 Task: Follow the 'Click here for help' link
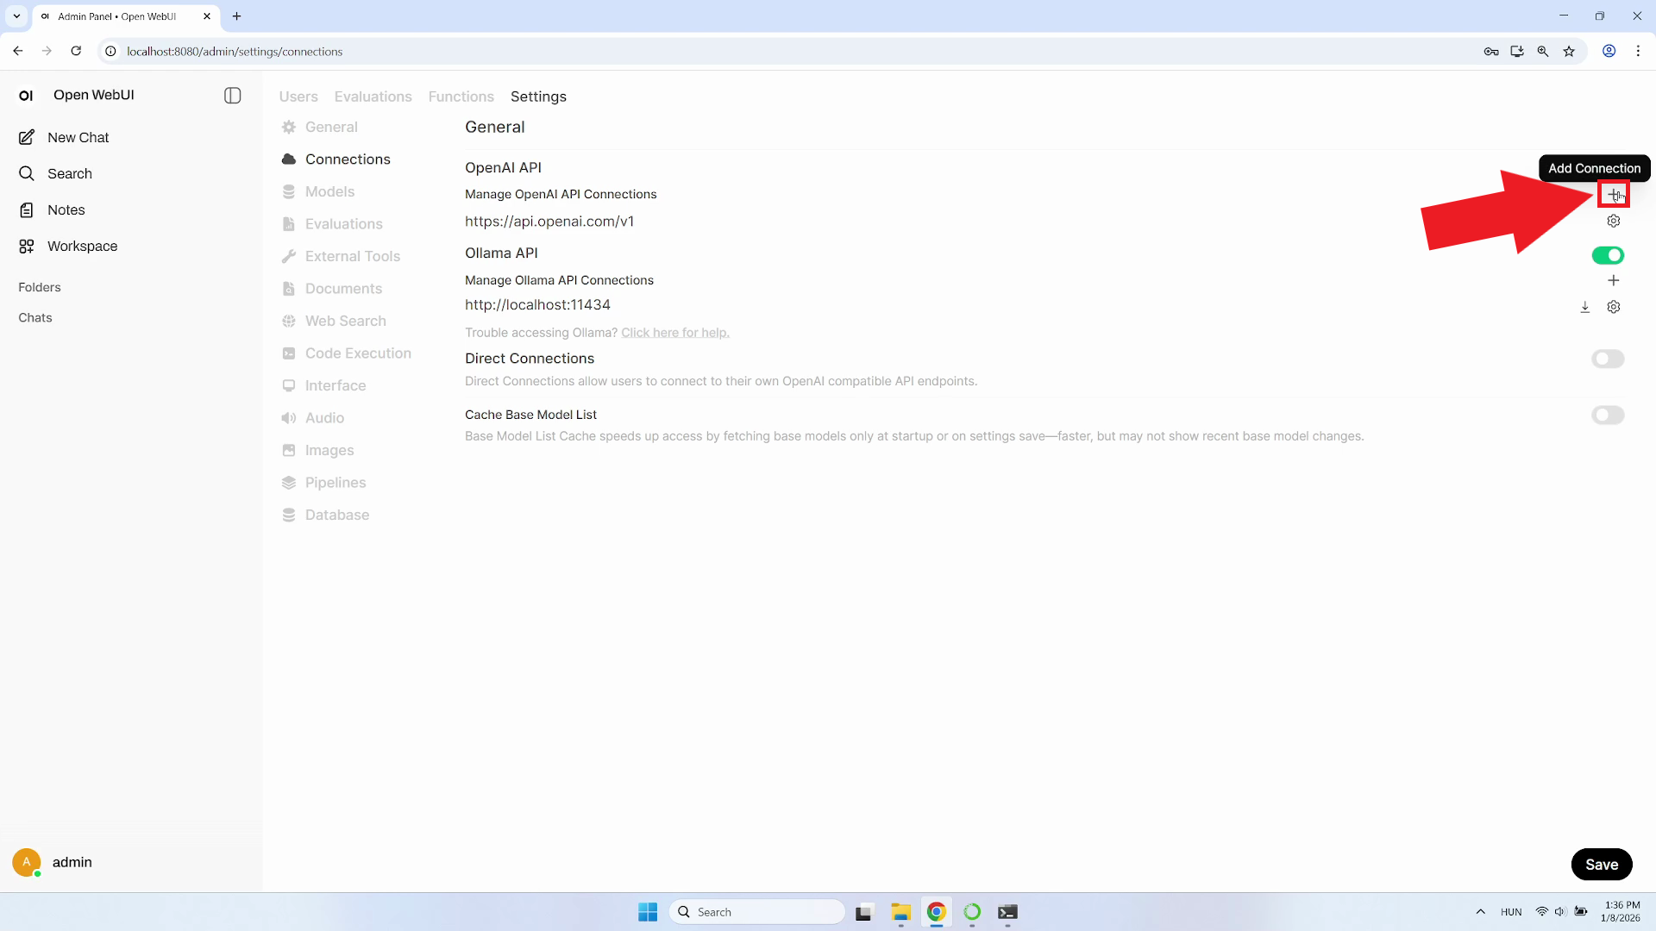[x=674, y=333]
